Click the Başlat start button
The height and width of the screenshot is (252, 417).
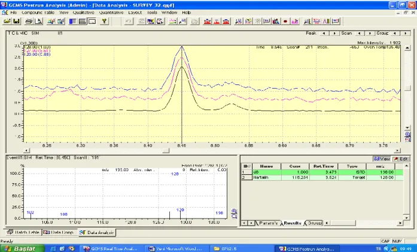coord(22,248)
